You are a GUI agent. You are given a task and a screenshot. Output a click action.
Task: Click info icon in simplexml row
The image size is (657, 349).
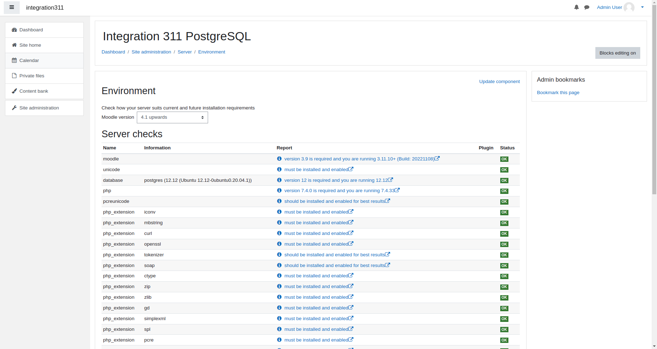click(x=279, y=318)
